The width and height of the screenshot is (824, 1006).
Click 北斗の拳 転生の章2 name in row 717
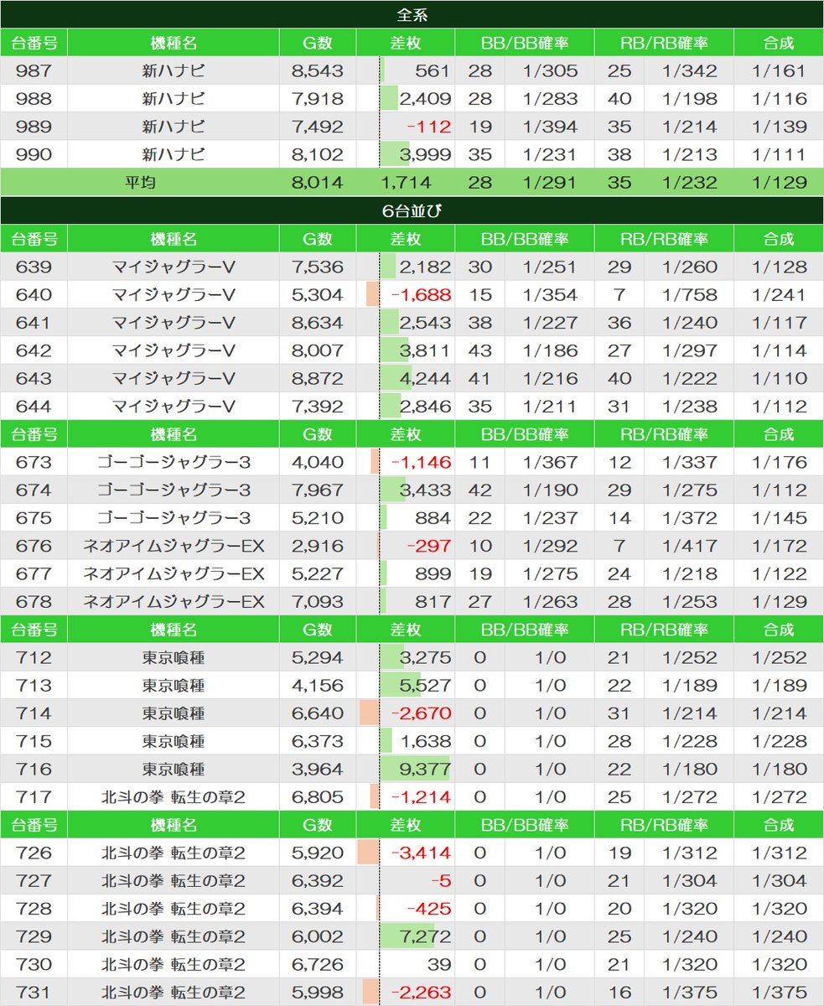[x=174, y=797]
